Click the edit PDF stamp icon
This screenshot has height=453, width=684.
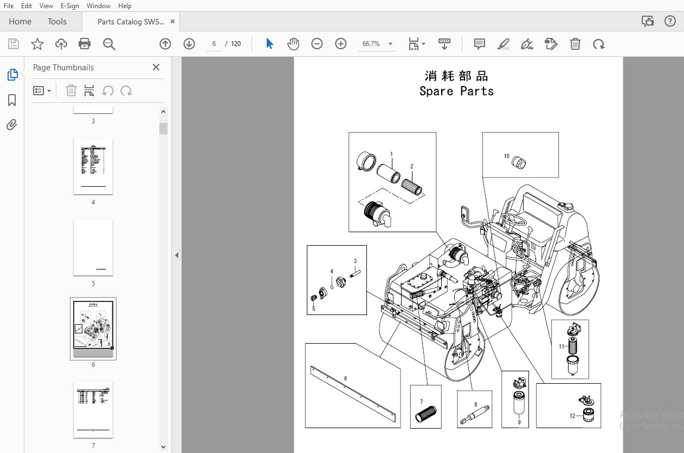click(551, 44)
